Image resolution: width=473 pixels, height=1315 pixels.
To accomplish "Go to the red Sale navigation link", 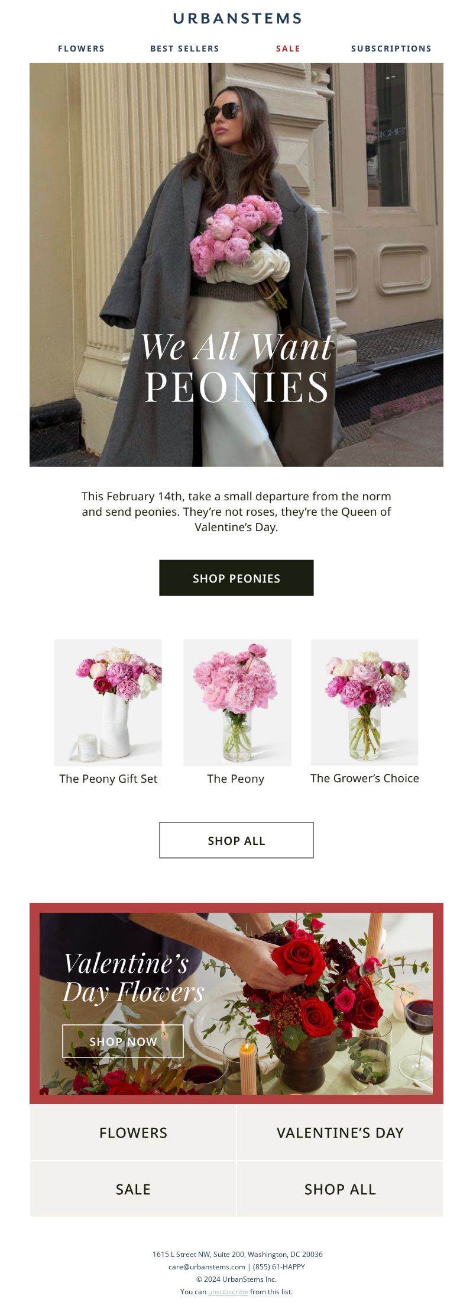I will (288, 49).
